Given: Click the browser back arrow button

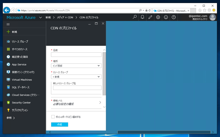Looking at the screenshot, I should coord(7,10).
